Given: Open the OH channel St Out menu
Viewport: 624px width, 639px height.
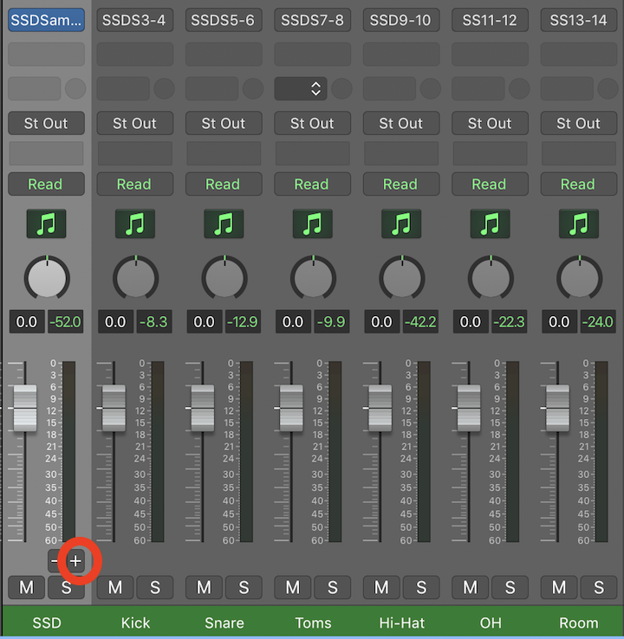Looking at the screenshot, I should point(490,123).
